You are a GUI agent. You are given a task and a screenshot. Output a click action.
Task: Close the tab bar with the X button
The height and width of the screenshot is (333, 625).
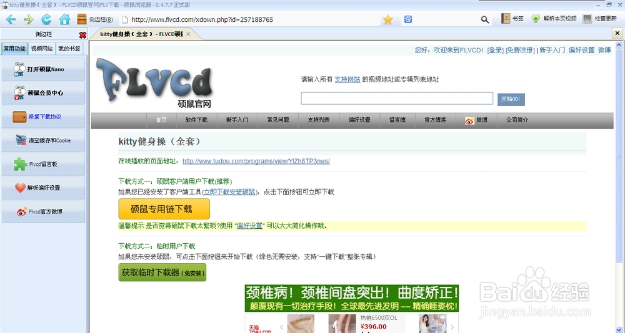pyautogui.click(x=617, y=34)
